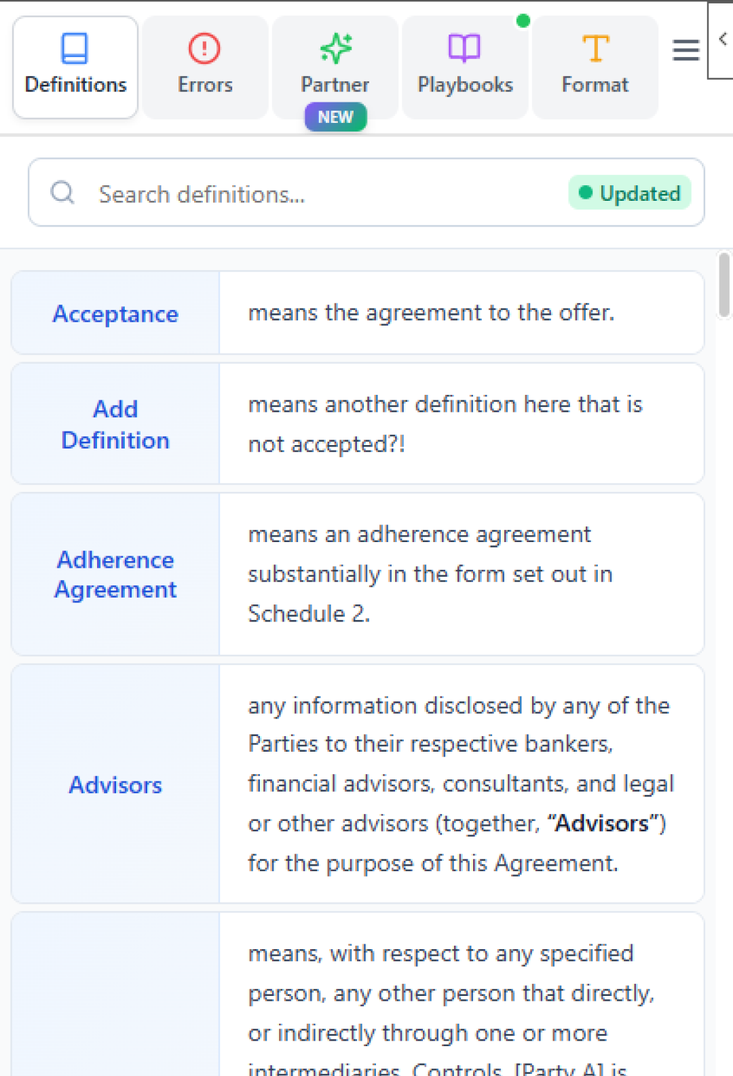
Task: Click the NEW badge under Partner
Action: [x=335, y=116]
